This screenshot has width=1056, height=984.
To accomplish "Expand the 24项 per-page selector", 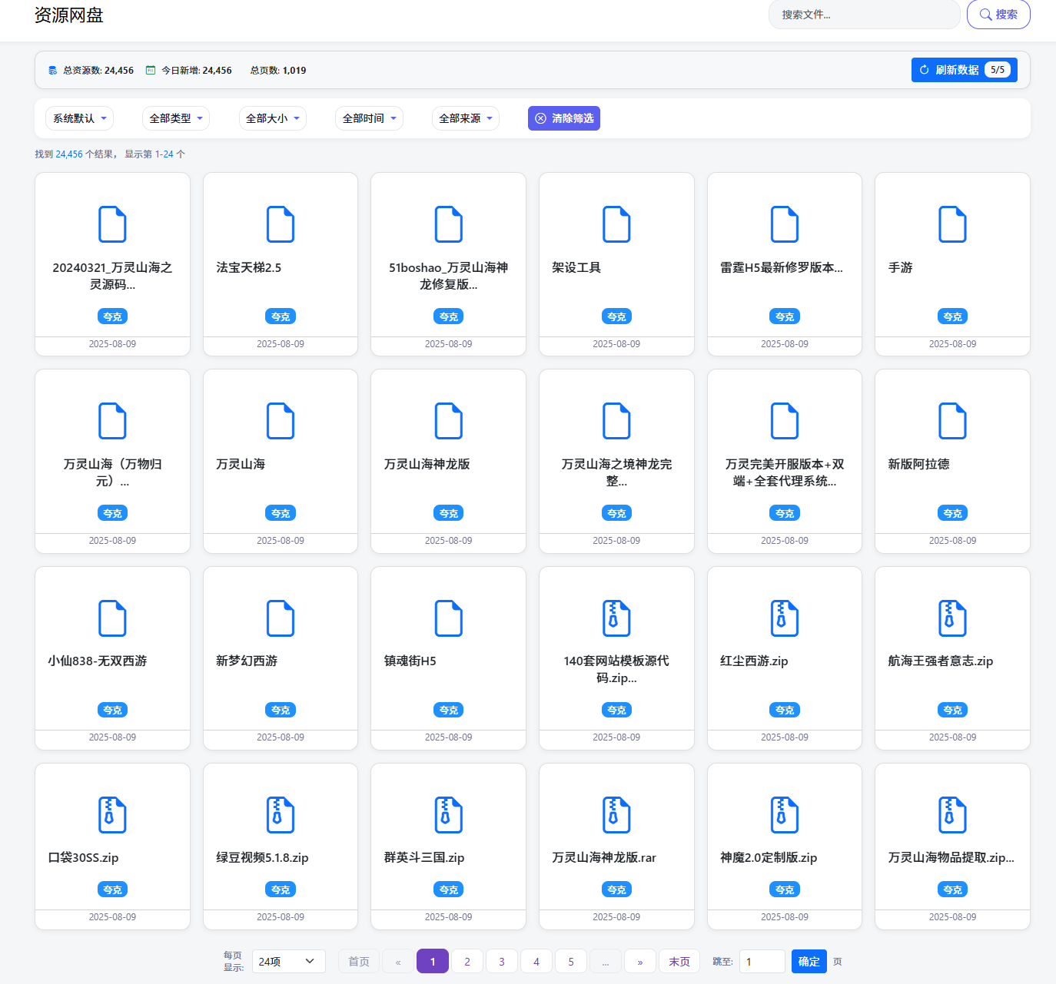I will click(288, 962).
